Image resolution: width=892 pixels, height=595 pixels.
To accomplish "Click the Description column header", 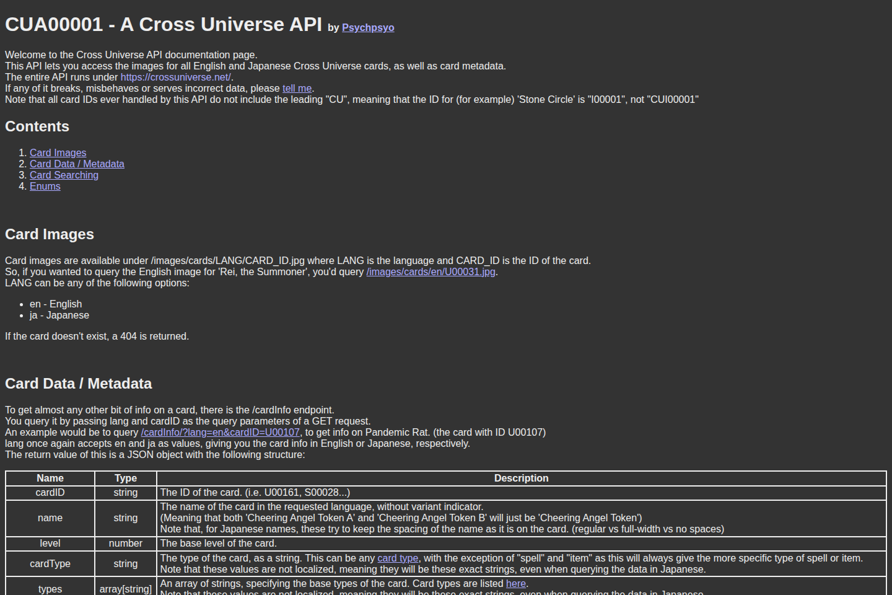I will click(521, 478).
